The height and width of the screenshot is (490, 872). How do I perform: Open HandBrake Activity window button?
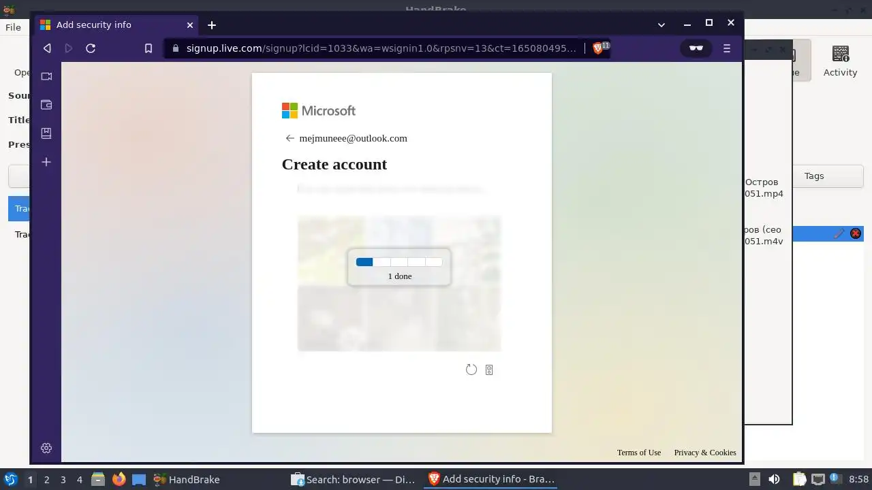pos(840,61)
